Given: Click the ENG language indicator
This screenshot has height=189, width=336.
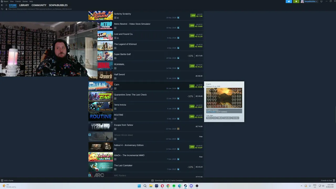Looking at the screenshot, I should (x=315, y=186).
